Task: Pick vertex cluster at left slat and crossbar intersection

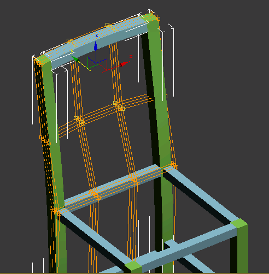Action: [79, 121]
